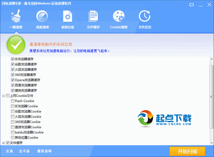Select the Opera浏览器缓存 row text

[x=27, y=80]
